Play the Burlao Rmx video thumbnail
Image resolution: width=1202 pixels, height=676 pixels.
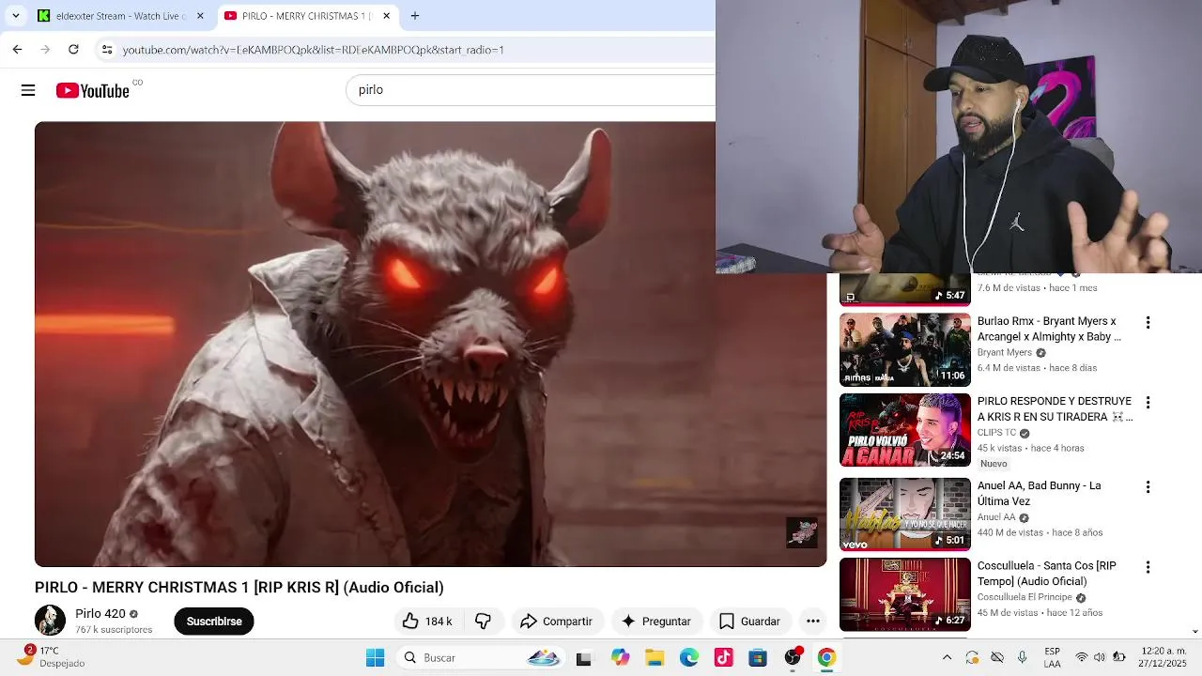pos(905,349)
